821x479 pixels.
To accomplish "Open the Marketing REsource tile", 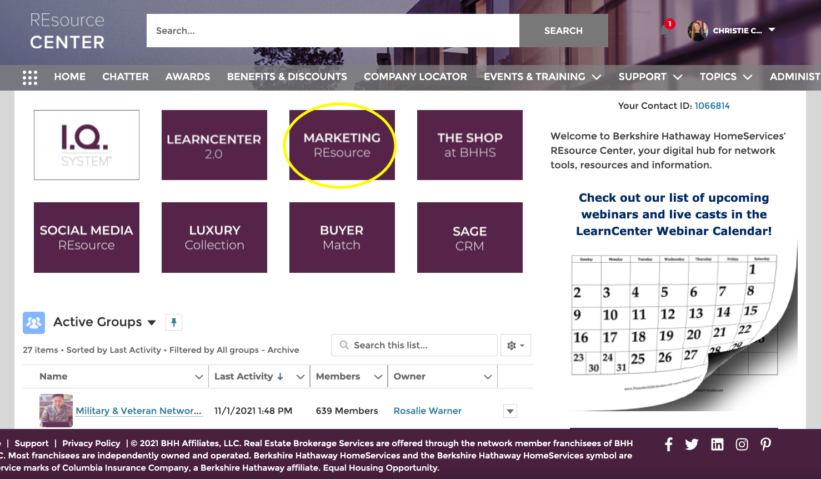I will pyautogui.click(x=342, y=145).
